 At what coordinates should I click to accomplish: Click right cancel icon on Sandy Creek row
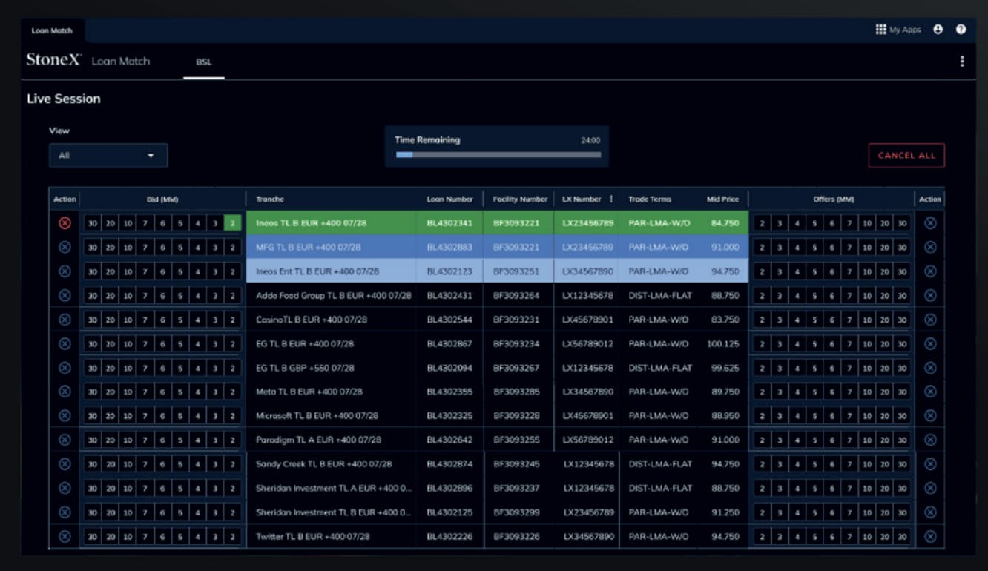pyautogui.click(x=930, y=464)
